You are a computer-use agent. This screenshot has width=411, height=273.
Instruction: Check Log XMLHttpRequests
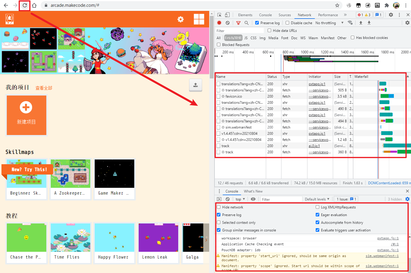tap(317, 207)
